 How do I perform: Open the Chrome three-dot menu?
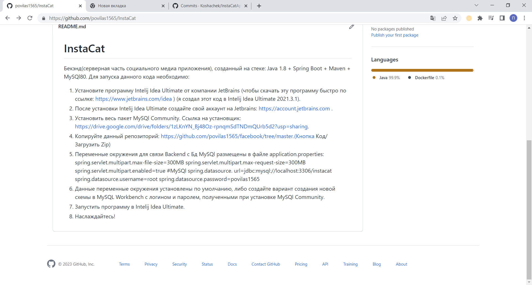[524, 18]
